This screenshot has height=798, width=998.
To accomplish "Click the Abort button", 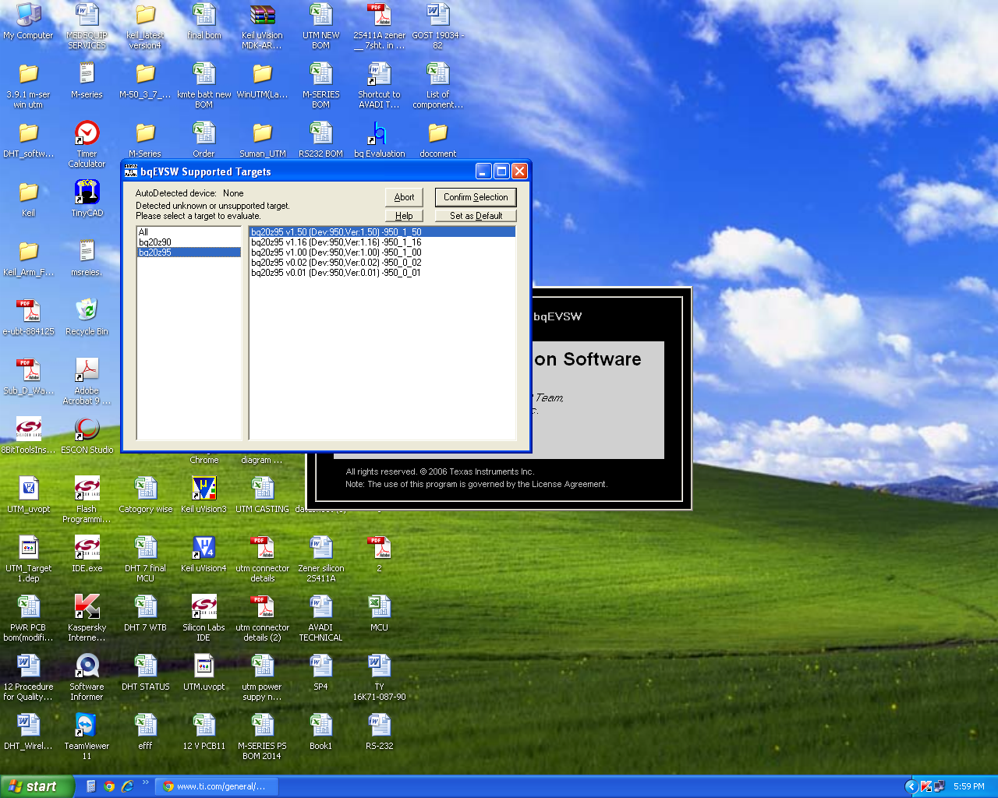I will [x=404, y=197].
